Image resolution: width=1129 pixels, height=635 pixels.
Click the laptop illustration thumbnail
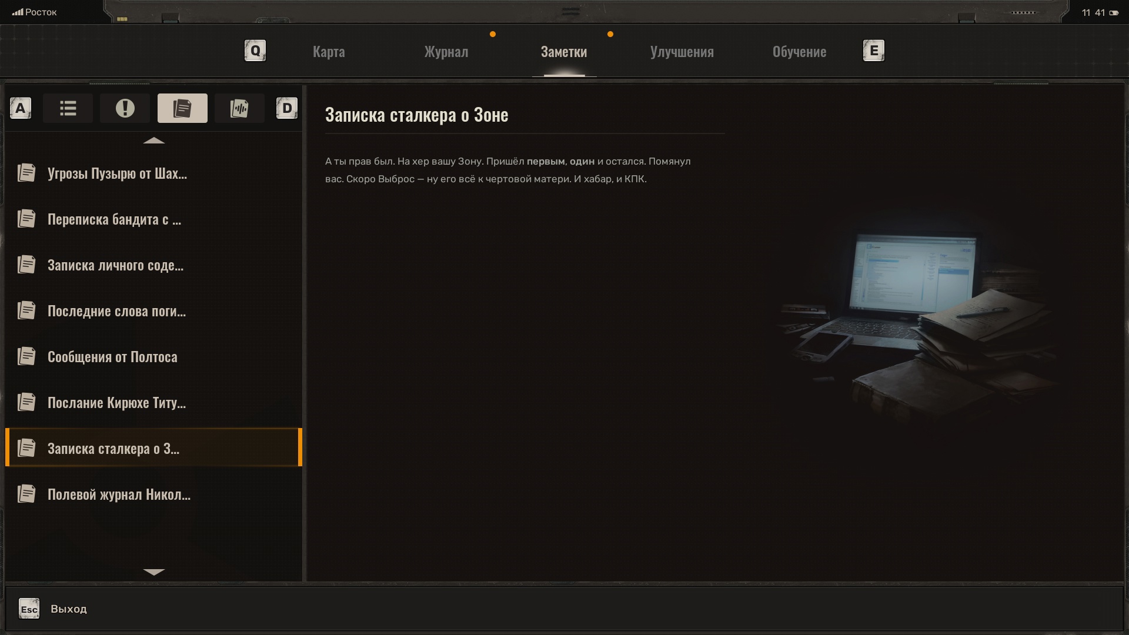[x=917, y=326]
